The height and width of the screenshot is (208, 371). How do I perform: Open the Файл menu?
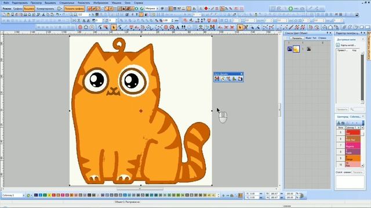pos(6,3)
